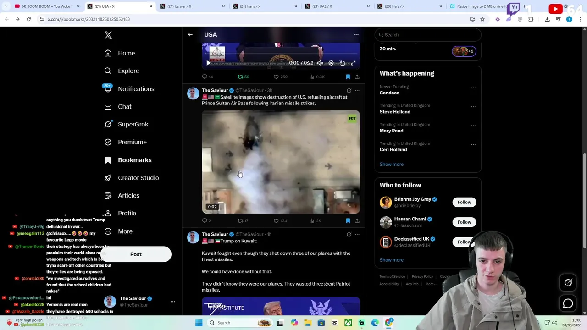Reply to the post with 14 replies
Screen dimensions: 587x330
coord(208,77)
